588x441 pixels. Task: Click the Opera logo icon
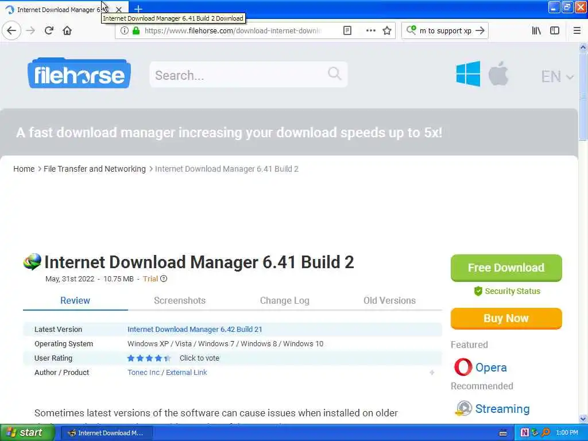[463, 367]
